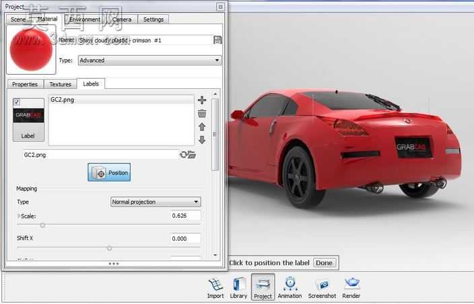
Task: Reload the GC2.png label texture
Action: [183, 155]
